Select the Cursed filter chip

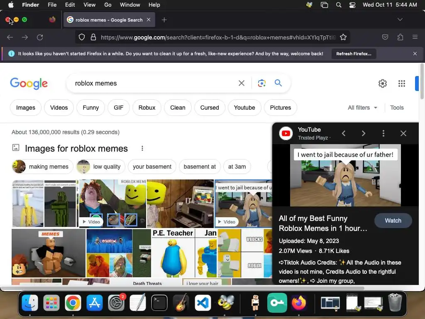click(210, 108)
